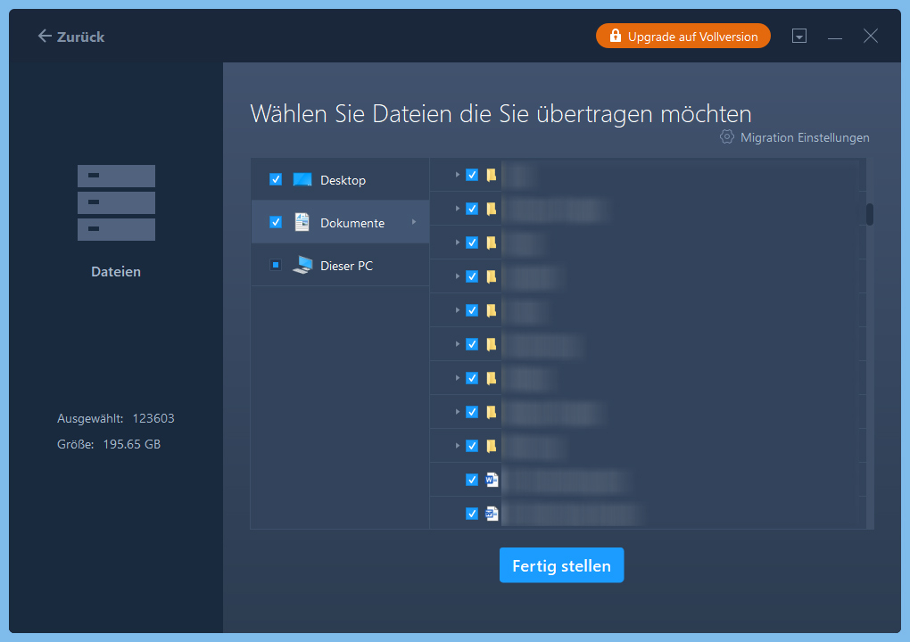
Task: Expand the Dokumente category arrow
Action: pos(413,222)
